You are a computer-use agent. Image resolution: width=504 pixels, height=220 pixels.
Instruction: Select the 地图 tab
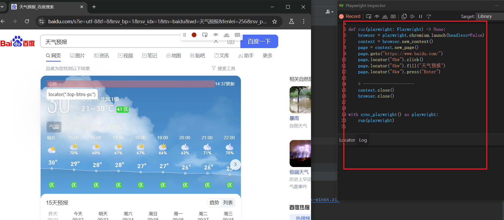pyautogui.click(x=174, y=56)
